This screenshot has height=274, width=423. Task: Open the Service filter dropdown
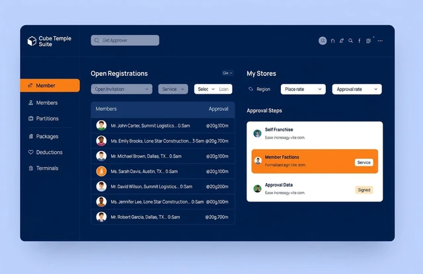tap(173, 89)
